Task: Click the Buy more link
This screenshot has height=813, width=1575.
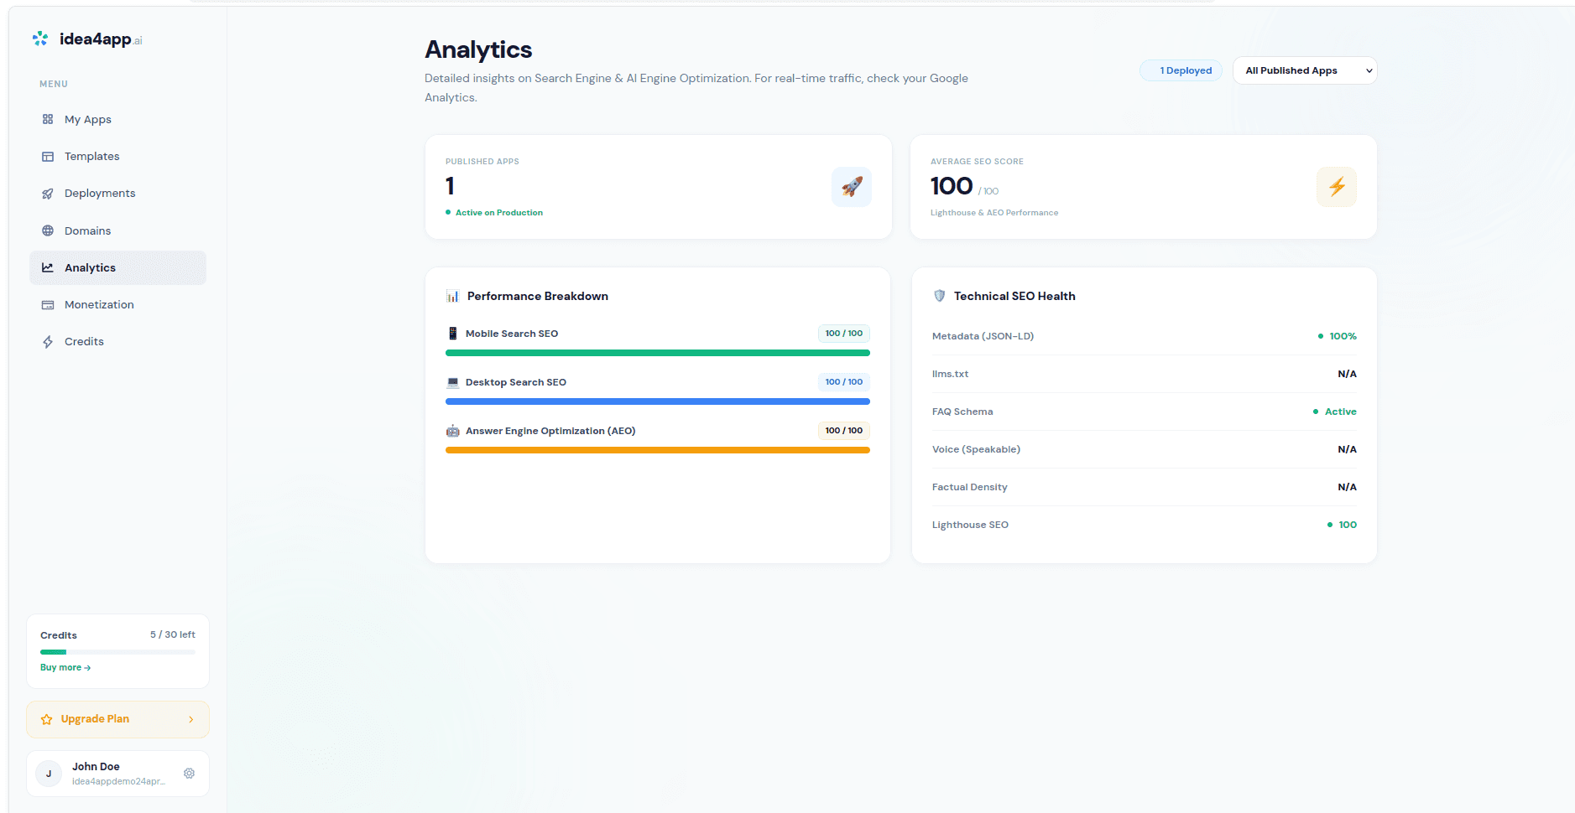Action: (65, 668)
